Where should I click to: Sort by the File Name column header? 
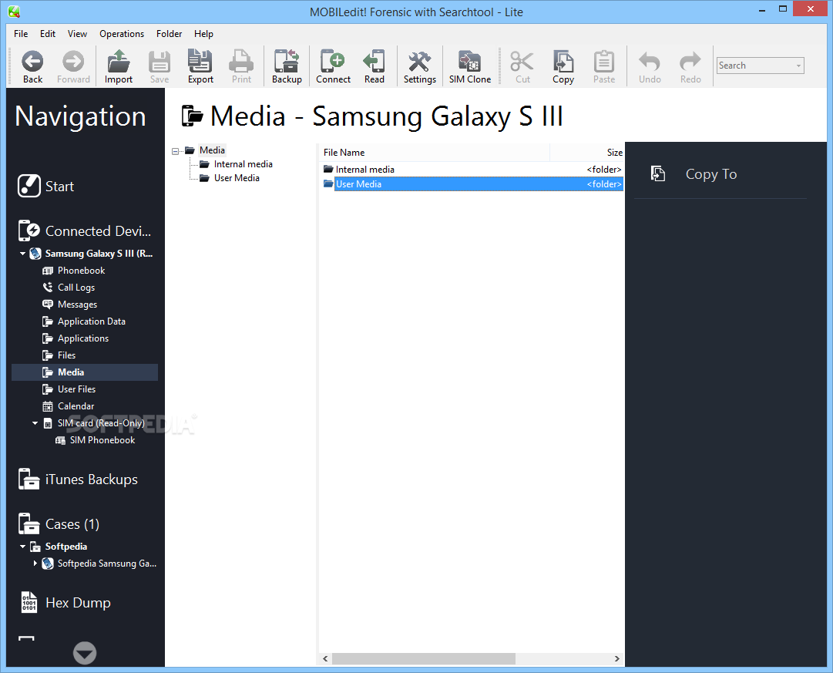point(435,152)
